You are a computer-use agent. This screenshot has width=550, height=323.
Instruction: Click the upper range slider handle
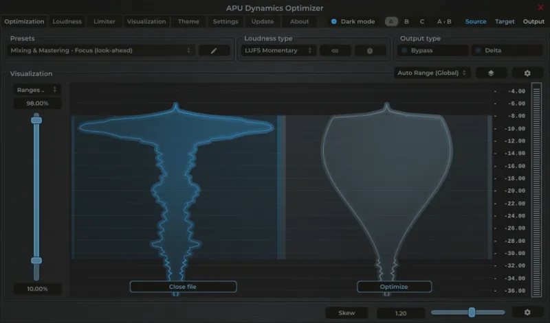coord(36,121)
